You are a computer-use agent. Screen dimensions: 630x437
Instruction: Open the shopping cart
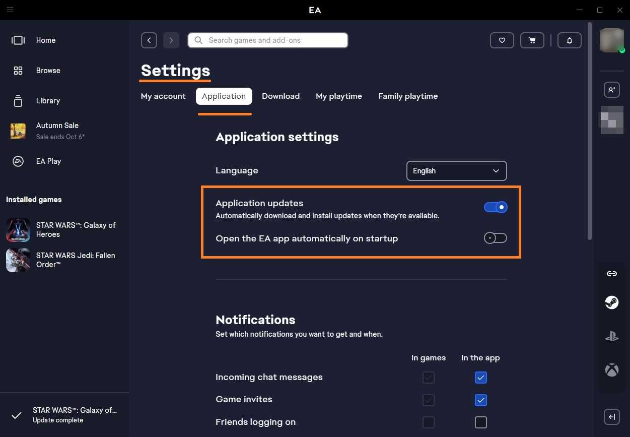coord(532,40)
